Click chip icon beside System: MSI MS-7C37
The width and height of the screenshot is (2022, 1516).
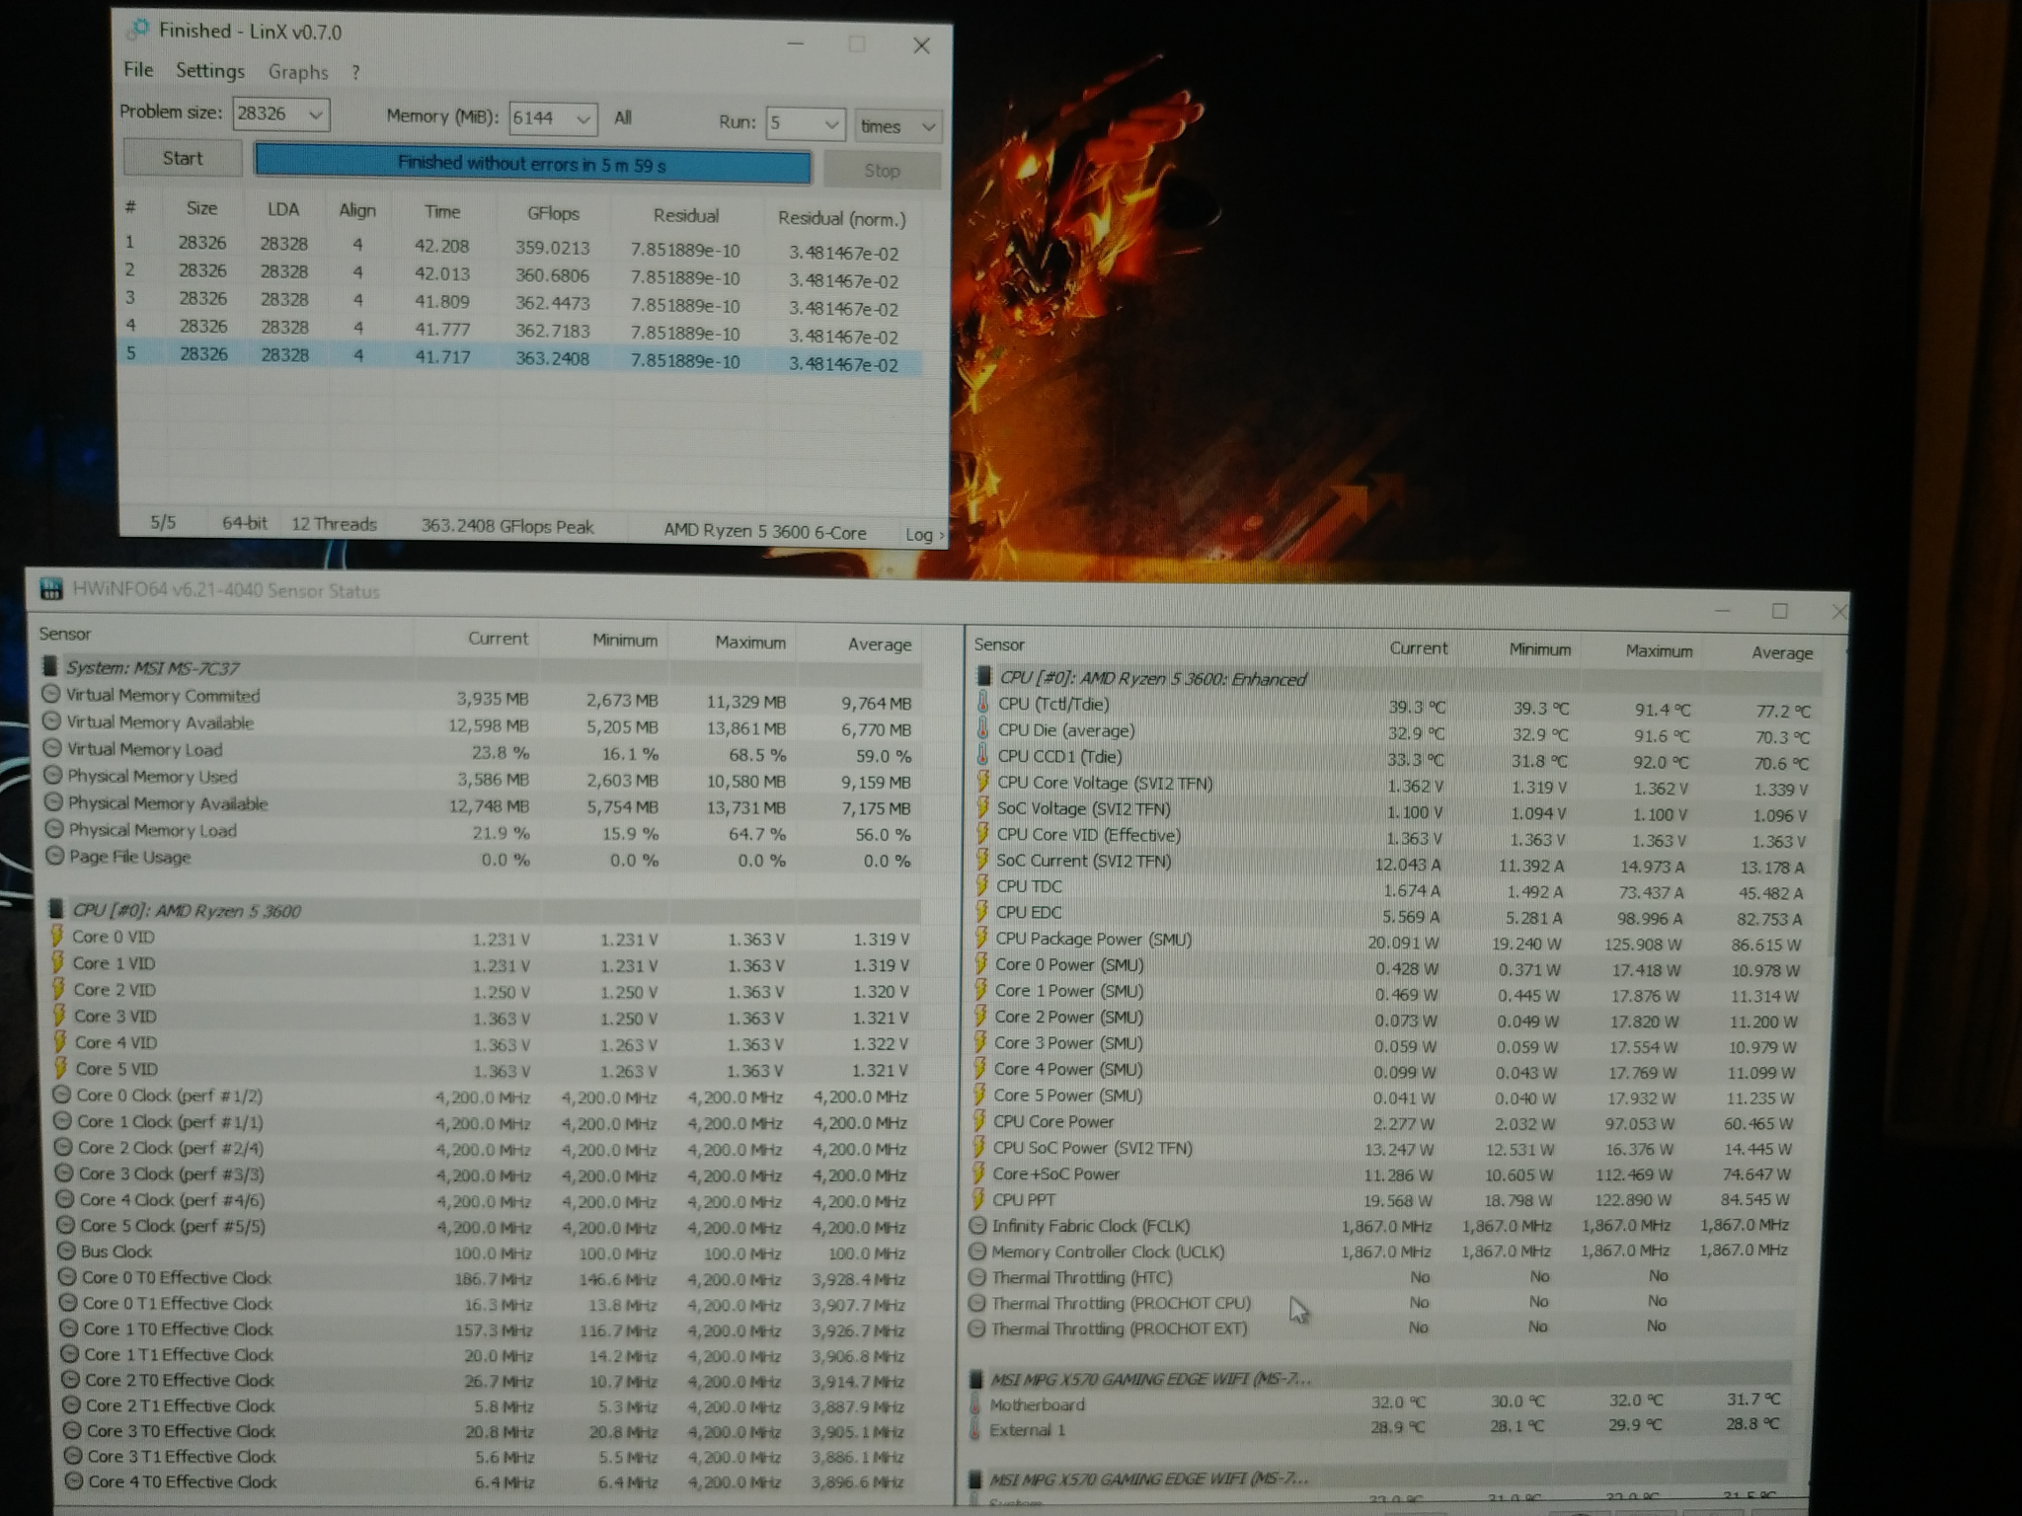pyautogui.click(x=51, y=667)
